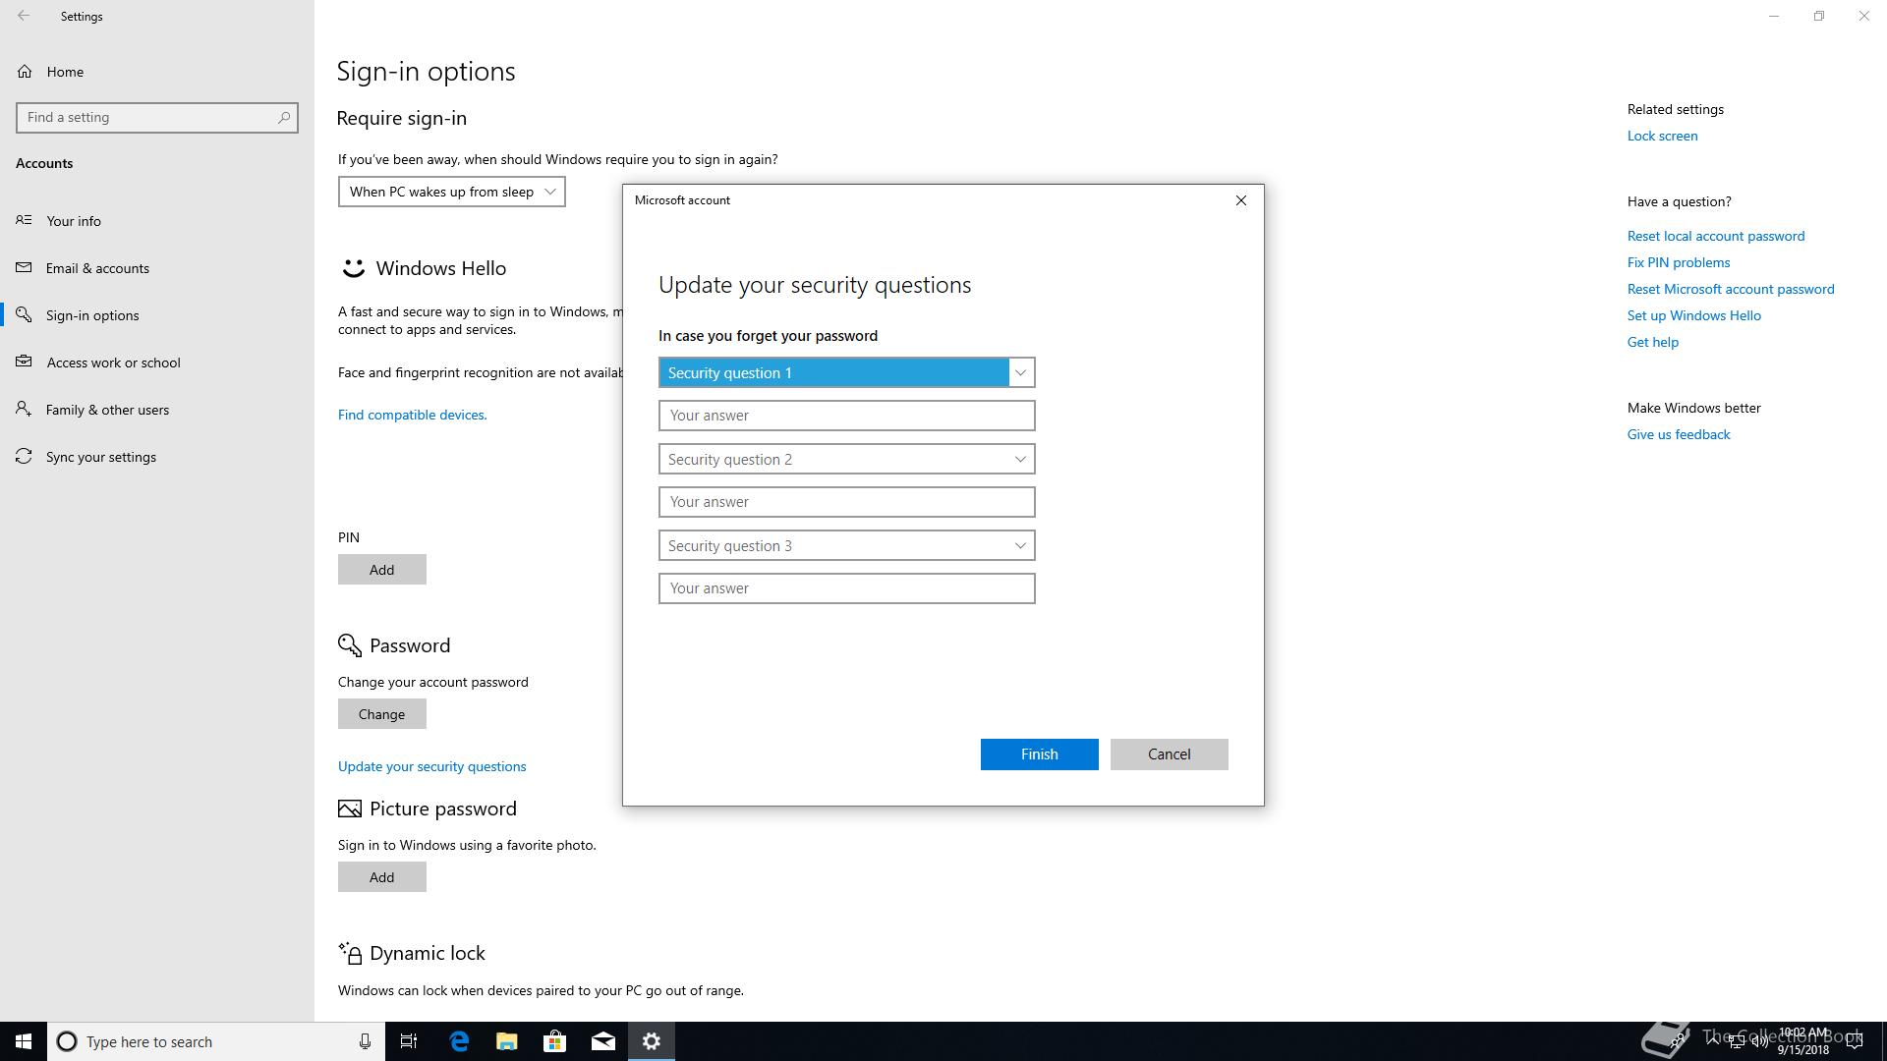Click the Home icon in sidebar

(25, 72)
